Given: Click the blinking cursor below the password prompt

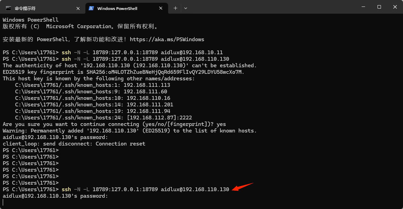Looking at the screenshot, I should pyautogui.click(x=3, y=202).
